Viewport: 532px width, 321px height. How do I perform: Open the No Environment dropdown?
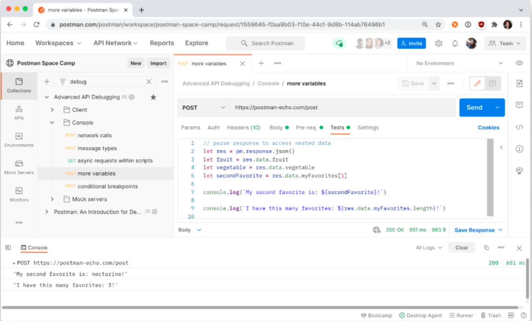coord(459,63)
